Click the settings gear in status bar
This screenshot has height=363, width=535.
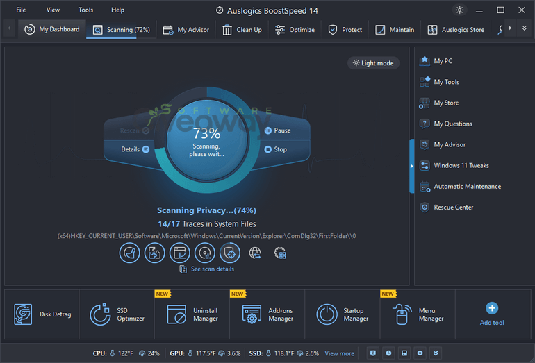[x=420, y=353]
